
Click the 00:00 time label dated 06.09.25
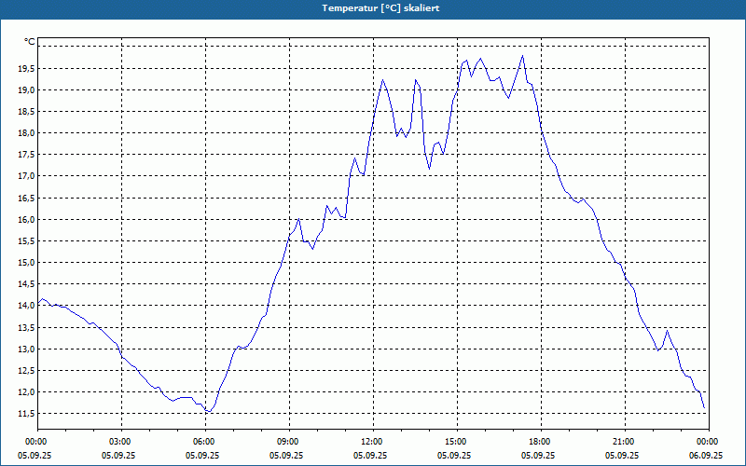point(709,442)
